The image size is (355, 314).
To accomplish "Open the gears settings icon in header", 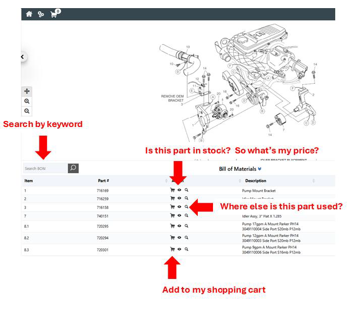I will pos(41,14).
